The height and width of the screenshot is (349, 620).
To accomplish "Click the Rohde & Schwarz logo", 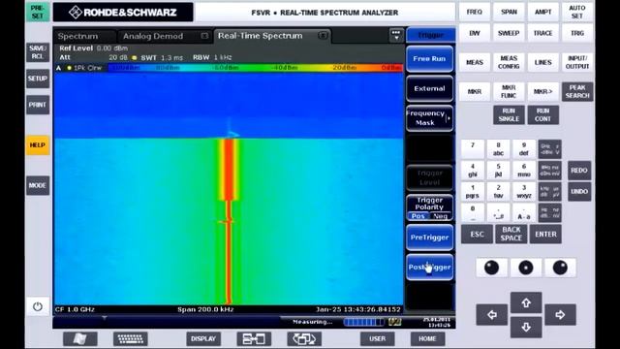I will 123,13.
